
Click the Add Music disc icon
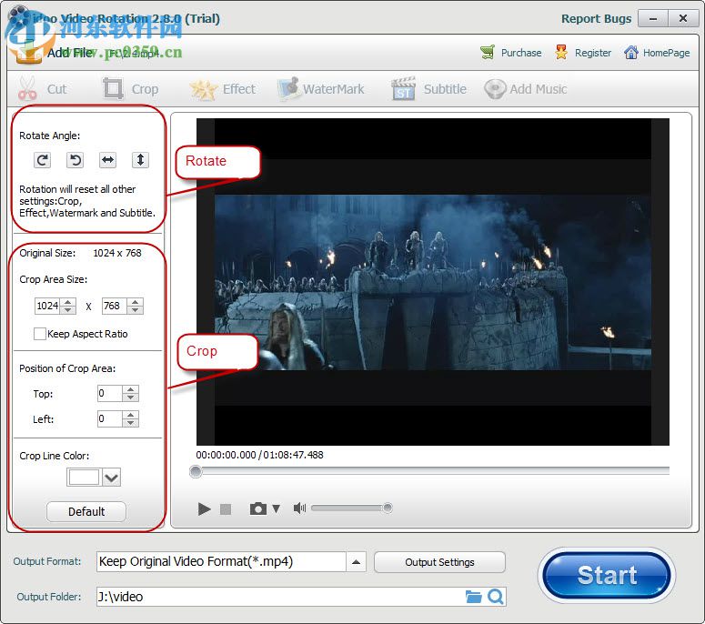495,88
